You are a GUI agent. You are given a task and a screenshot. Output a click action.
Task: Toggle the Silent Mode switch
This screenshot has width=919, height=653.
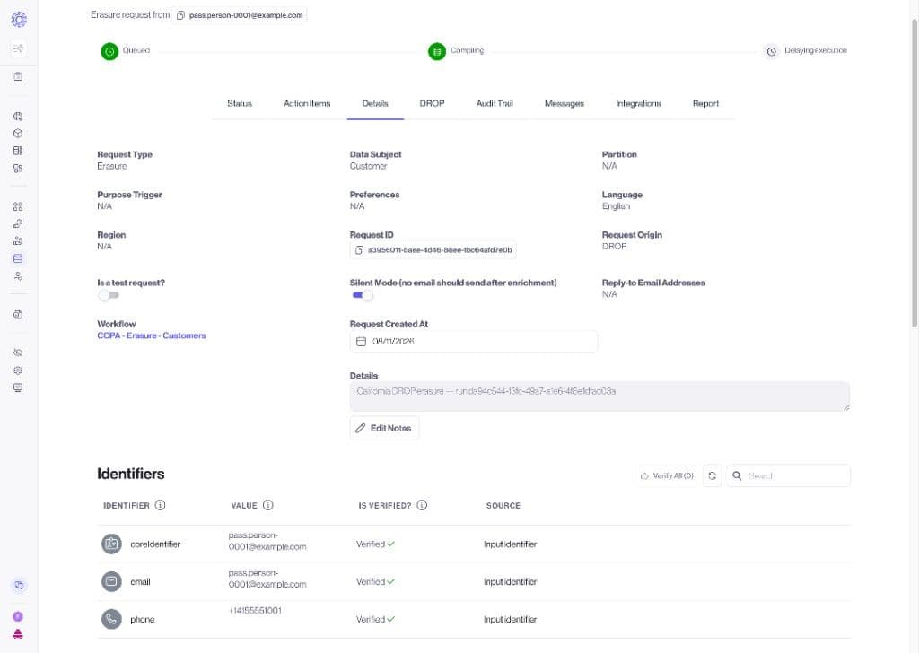(363, 295)
